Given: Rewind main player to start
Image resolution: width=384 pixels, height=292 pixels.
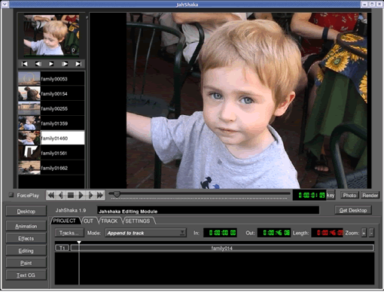Looking at the screenshot, I should 51,195.
